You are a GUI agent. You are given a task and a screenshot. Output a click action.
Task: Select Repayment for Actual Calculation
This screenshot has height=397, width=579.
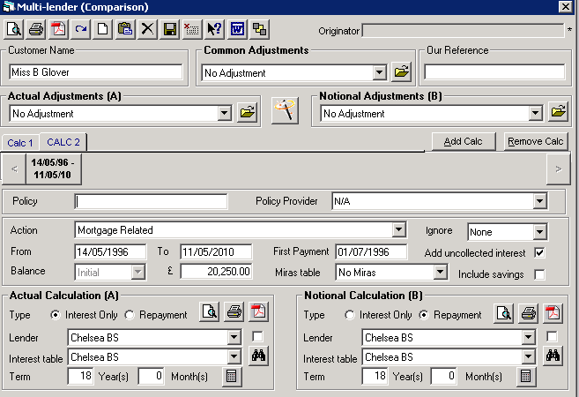(130, 315)
